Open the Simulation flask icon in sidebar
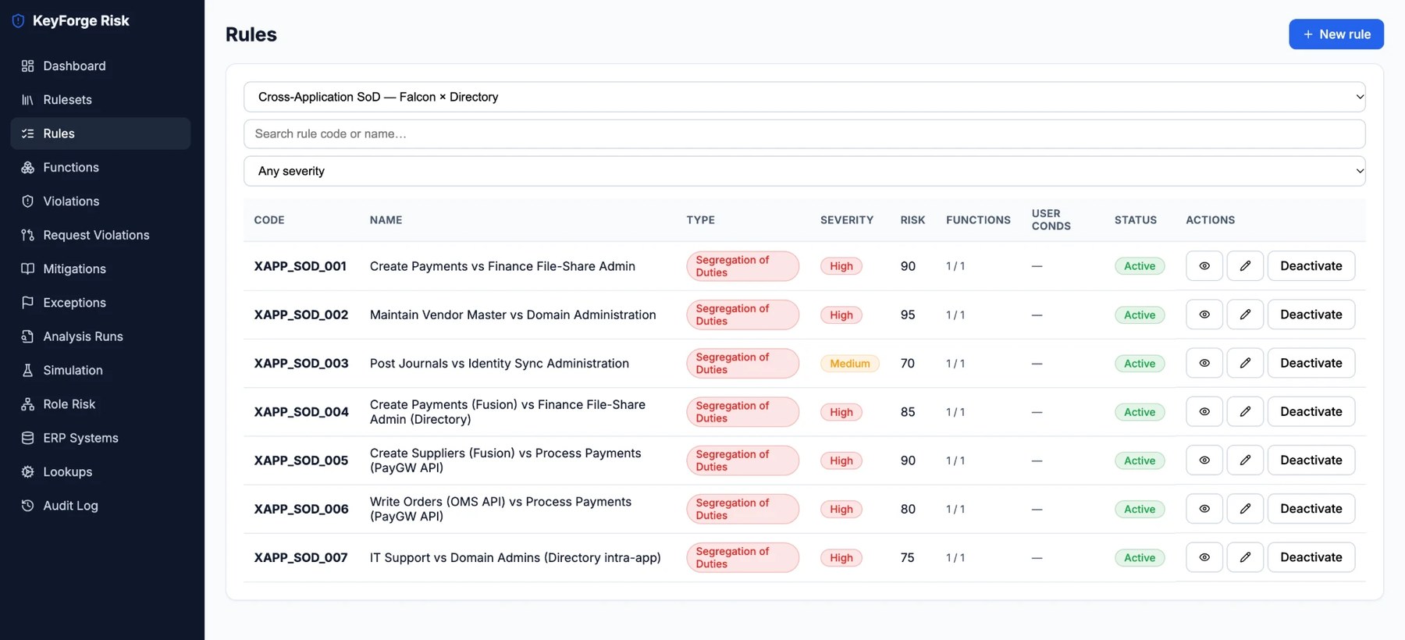1405x640 pixels. click(28, 370)
